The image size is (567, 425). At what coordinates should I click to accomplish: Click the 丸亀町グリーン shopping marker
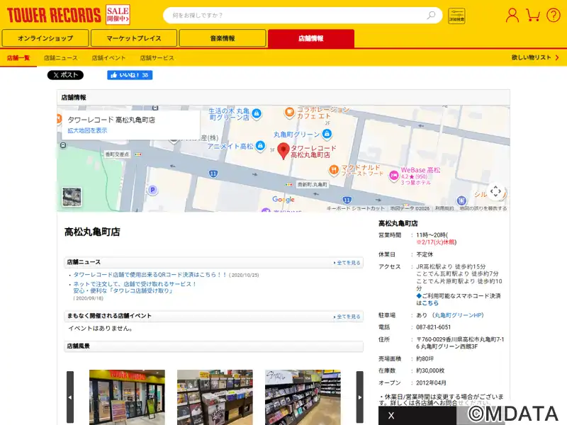coord(327,134)
